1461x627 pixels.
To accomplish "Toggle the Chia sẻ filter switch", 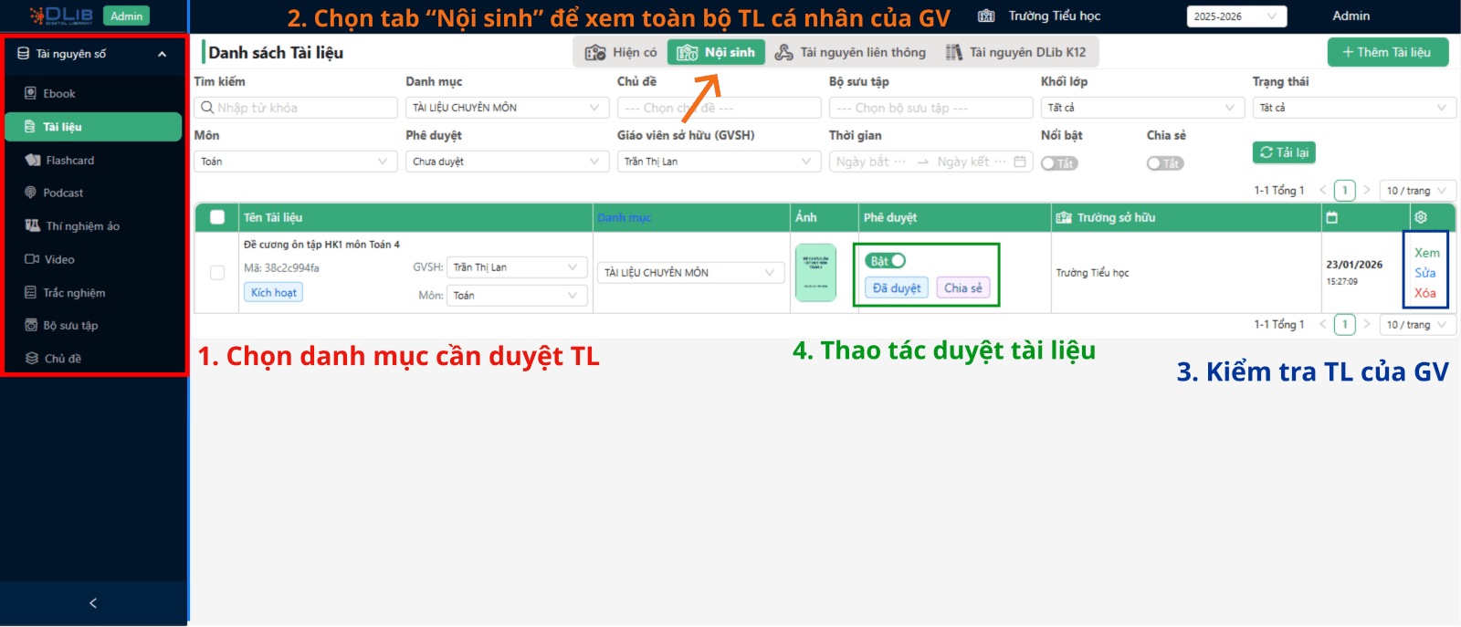I will coord(1165,163).
